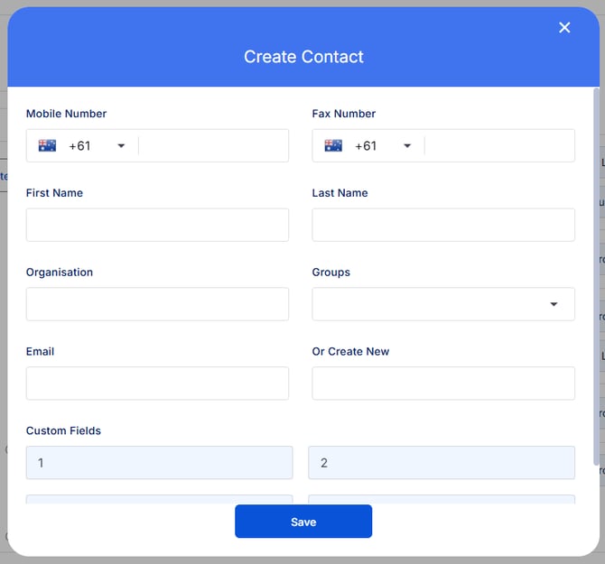Select custom field 2
Screen dimensions: 605x564
tap(442, 463)
